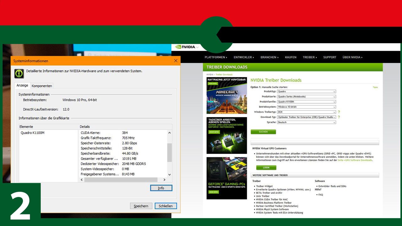Click the help question mark beside Windows Treibertyp

click(339, 112)
